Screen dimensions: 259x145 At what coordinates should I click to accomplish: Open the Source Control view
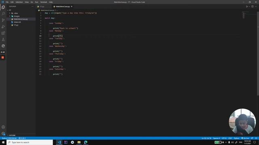[x=3, y=20]
